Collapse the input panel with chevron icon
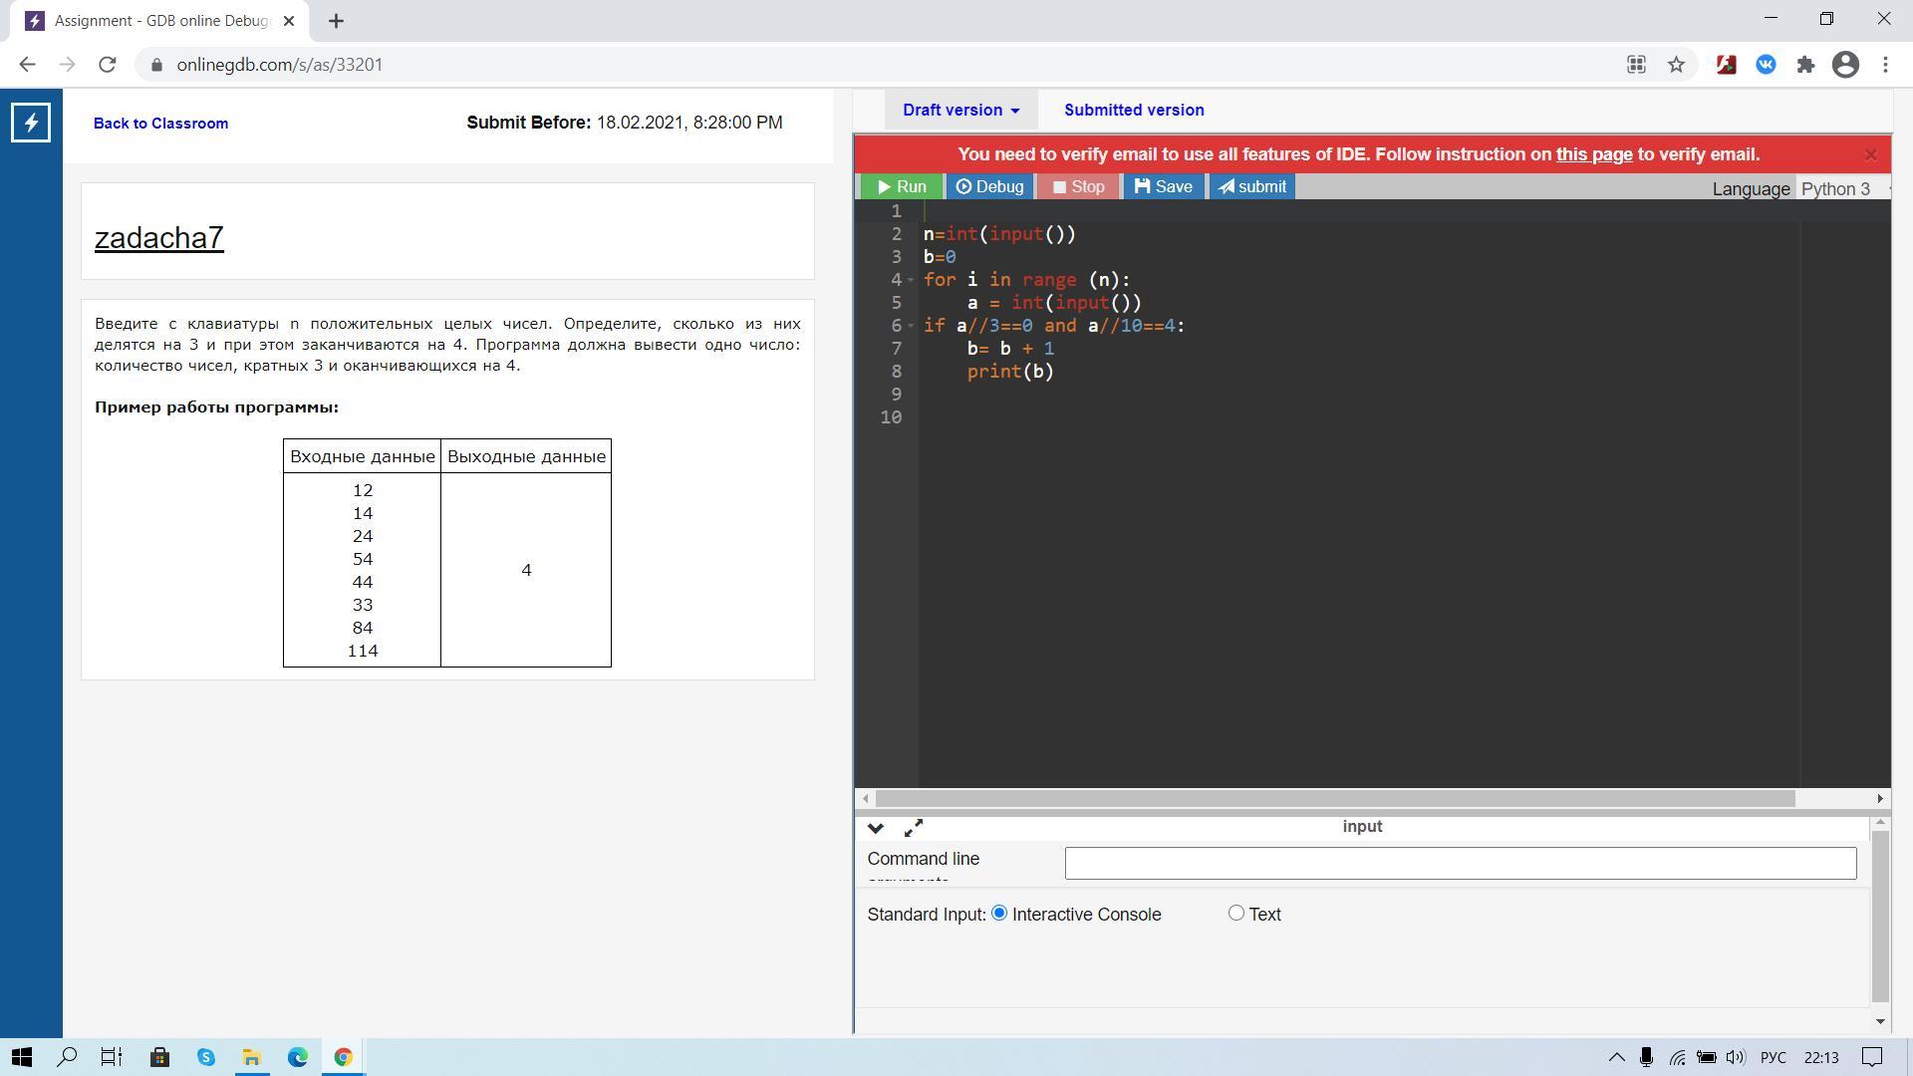Screen dimensions: 1913x1076 (876, 828)
